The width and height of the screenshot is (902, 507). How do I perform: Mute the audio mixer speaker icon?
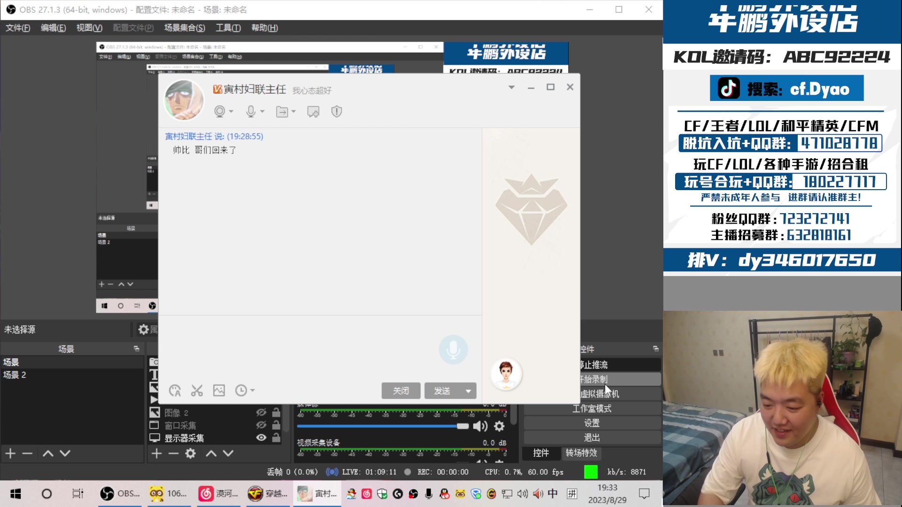point(480,426)
